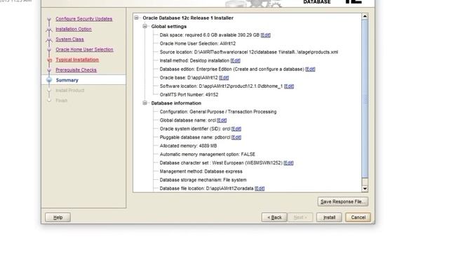Click the summary scrollbar down arrow
449x253 pixels.
coord(365,188)
